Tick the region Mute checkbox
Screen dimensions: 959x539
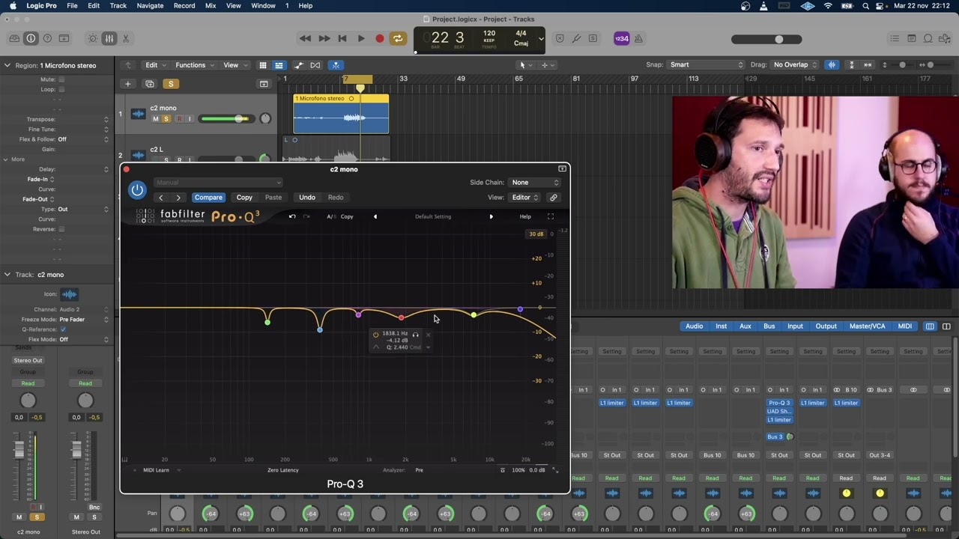tap(61, 79)
